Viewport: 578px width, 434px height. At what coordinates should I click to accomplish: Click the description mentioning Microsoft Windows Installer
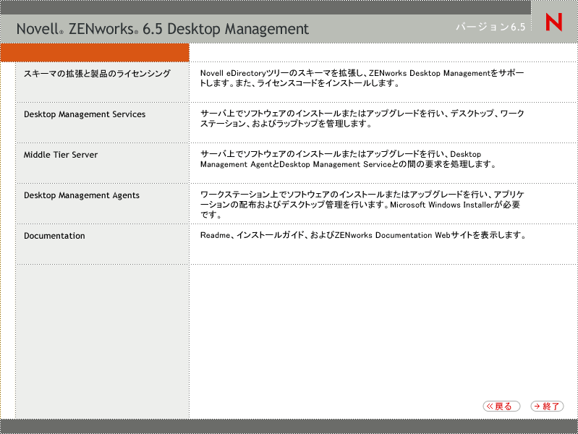[x=362, y=205]
